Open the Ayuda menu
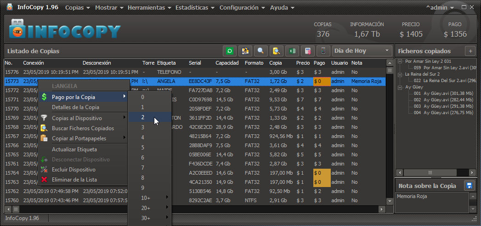The height and width of the screenshot is (226, 481). coord(282,8)
